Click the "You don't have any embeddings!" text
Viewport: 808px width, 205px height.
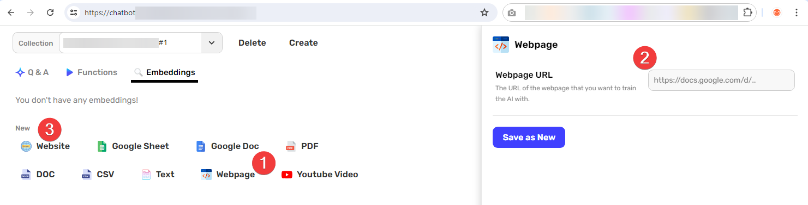(76, 100)
